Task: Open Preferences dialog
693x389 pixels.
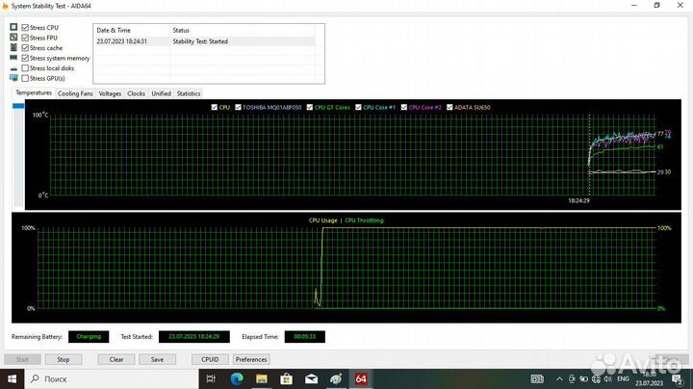Action: point(251,359)
